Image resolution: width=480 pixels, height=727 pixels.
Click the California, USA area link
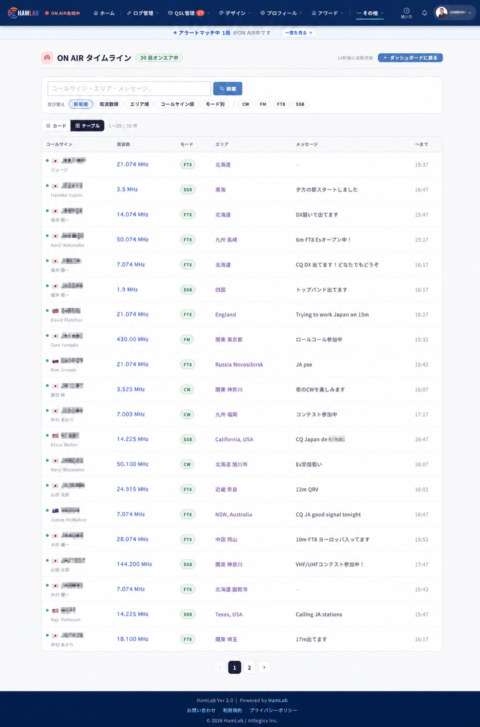pos(234,439)
